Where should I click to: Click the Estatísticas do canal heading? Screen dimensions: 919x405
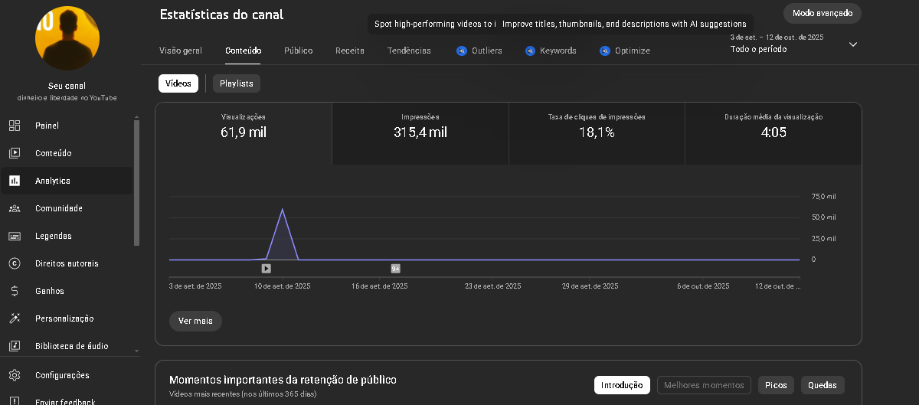pos(221,15)
